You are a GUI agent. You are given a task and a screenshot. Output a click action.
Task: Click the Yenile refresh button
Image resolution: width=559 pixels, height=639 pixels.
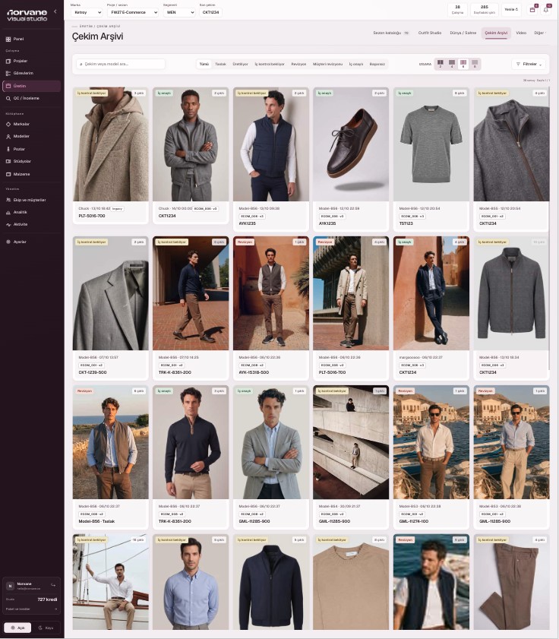pos(511,9)
